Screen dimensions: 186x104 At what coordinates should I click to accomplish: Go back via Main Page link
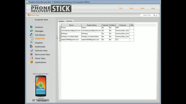(35, 15)
